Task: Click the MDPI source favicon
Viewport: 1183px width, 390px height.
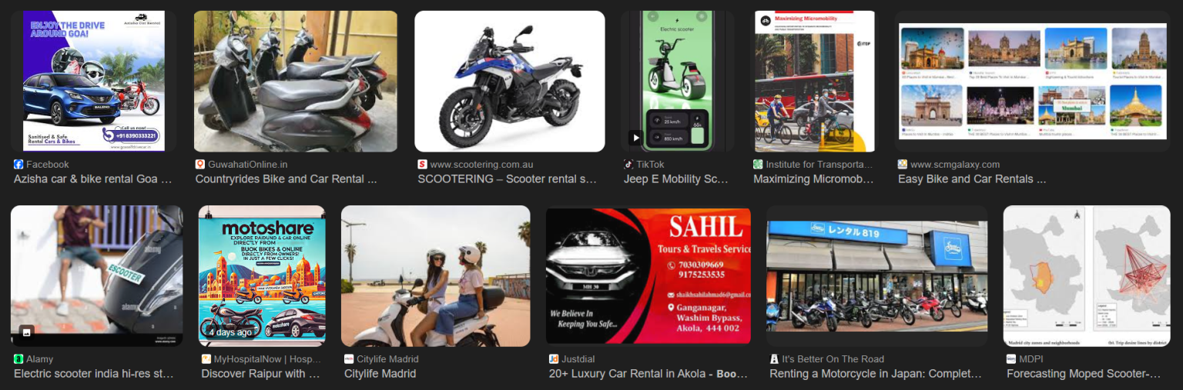Action: click(x=1011, y=359)
